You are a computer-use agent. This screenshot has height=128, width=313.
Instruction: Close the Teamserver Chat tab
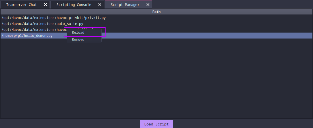coord(46,5)
